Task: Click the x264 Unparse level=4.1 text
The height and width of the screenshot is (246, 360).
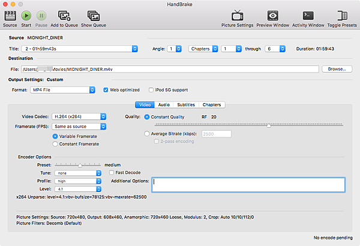Action: [x=81, y=197]
